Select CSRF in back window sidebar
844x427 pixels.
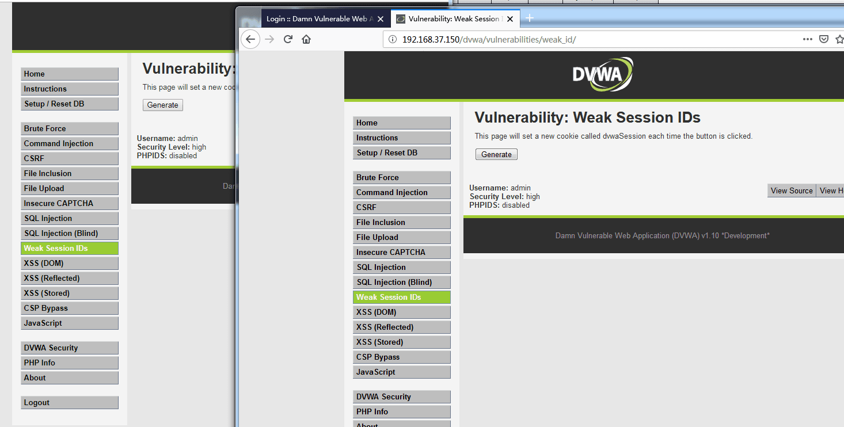[x=70, y=158]
